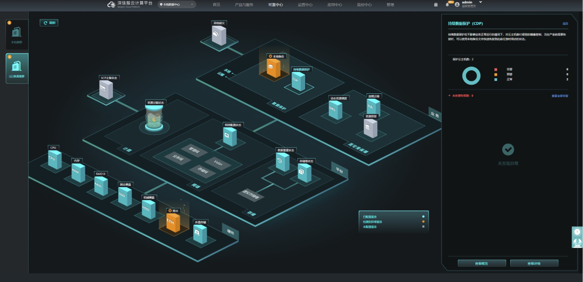Click the CPU hardware block icon
Image resolution: width=583 pixels, height=282 pixels.
(54, 160)
